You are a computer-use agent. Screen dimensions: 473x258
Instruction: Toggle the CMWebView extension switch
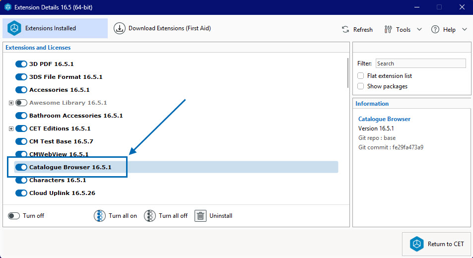click(21, 154)
